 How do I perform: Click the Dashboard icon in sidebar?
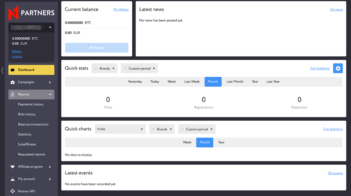13,70
